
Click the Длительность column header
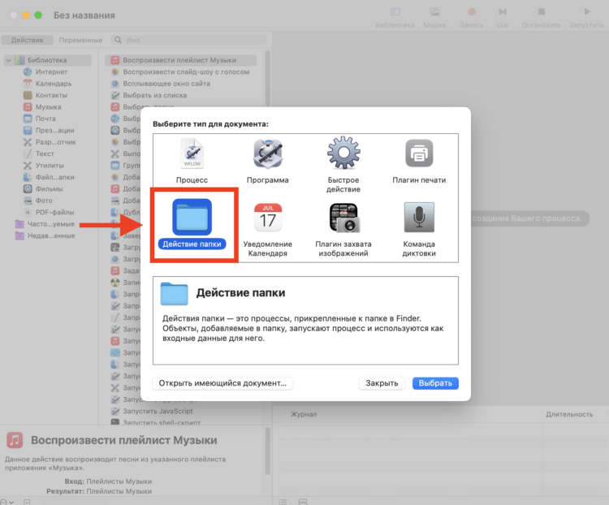[x=569, y=414]
